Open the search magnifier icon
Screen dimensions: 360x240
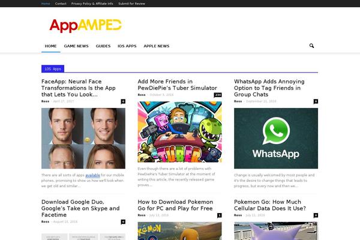pyautogui.click(x=311, y=46)
